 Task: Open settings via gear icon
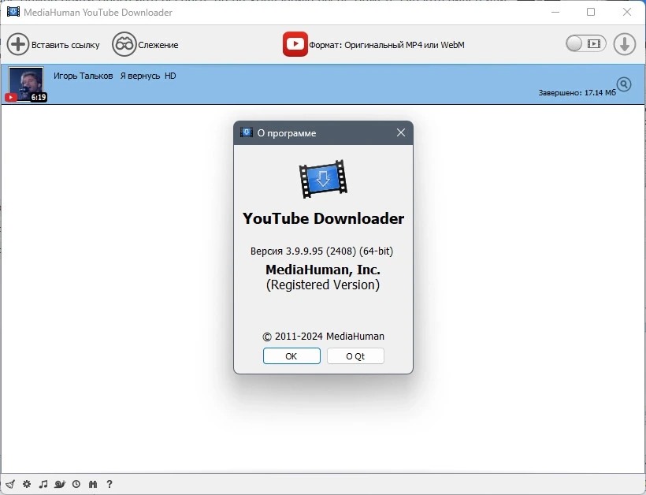(27, 484)
